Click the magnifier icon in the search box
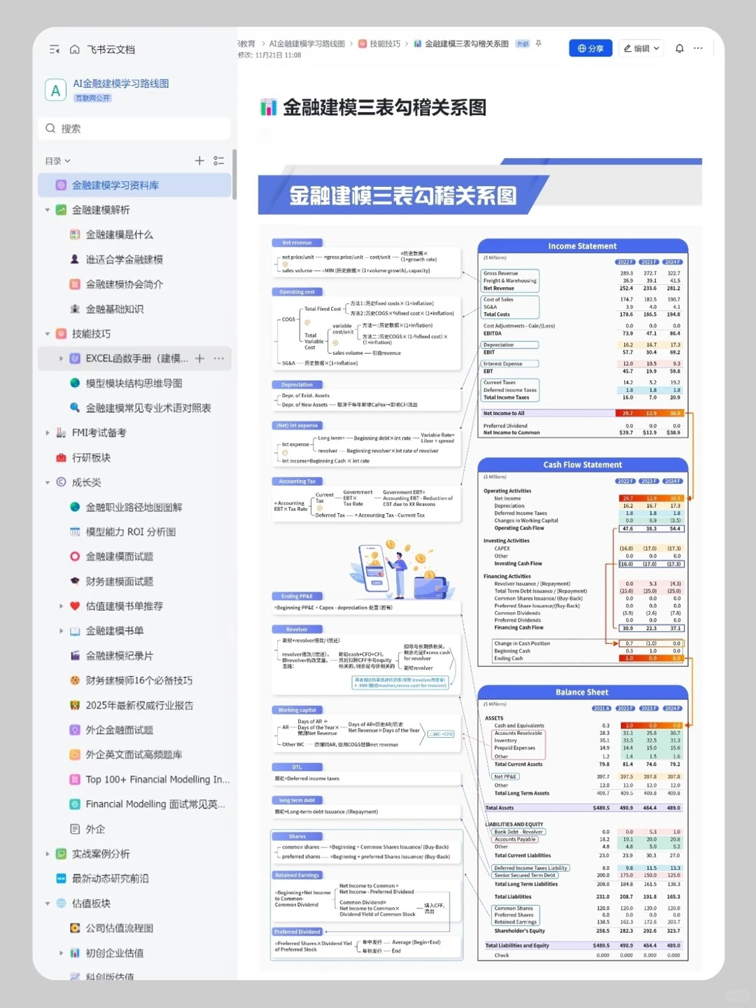 [x=50, y=128]
